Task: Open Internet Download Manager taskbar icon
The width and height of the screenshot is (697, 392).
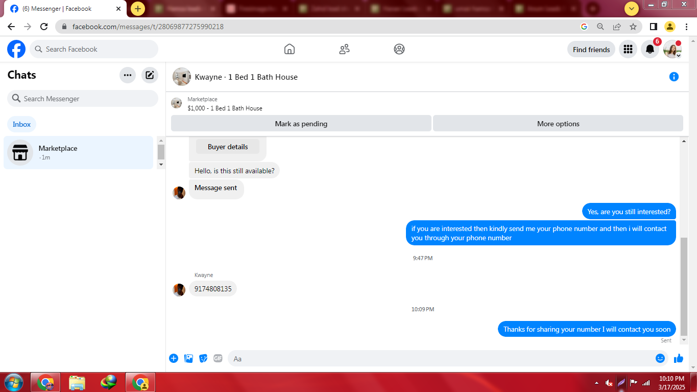Action: (x=108, y=382)
